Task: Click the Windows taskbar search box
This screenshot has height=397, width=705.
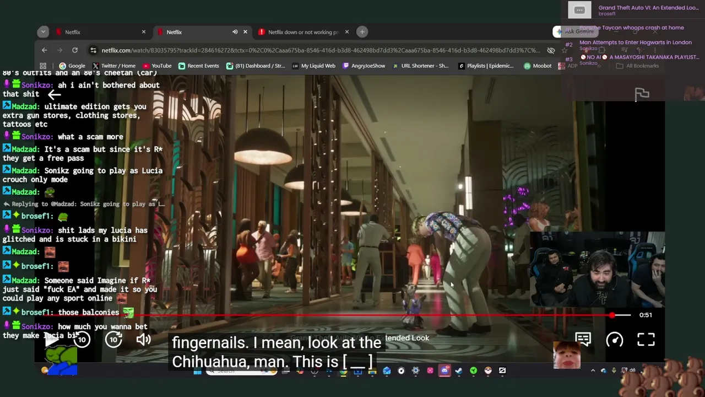Action: [241, 371]
